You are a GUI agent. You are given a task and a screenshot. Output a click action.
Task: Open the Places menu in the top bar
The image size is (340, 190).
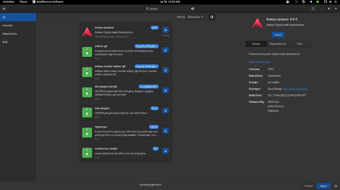[x=23, y=2]
